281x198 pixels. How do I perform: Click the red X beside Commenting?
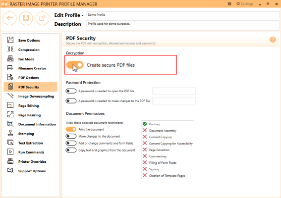(145, 156)
